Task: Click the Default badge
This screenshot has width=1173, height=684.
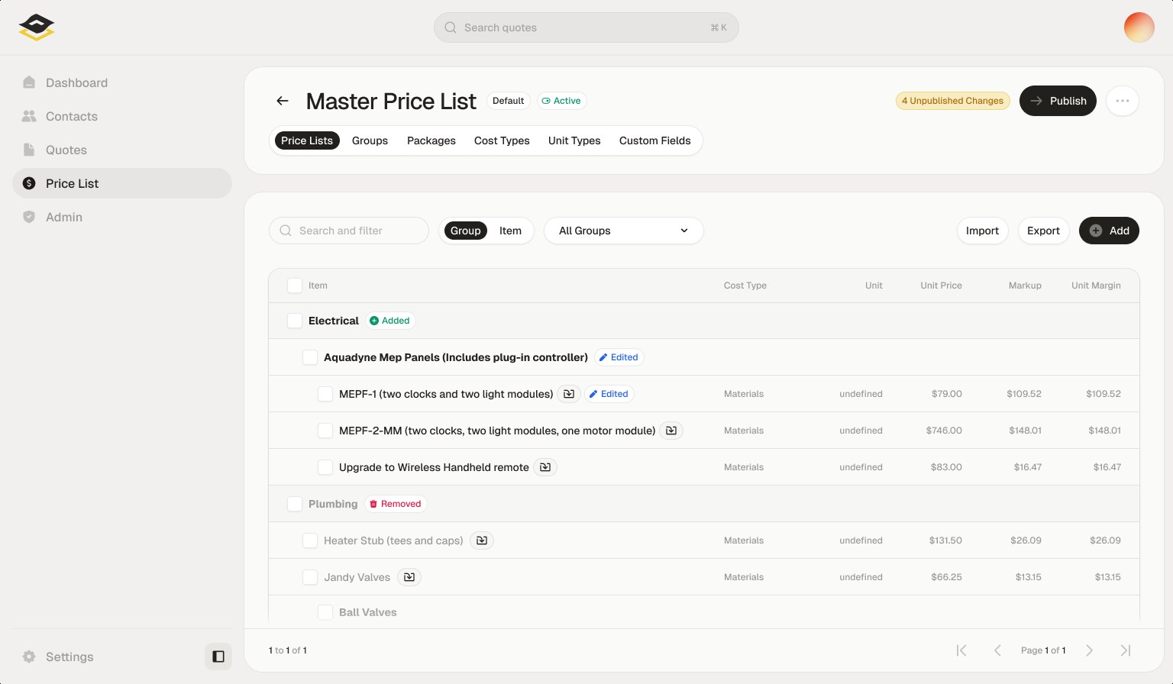Action: pos(508,101)
